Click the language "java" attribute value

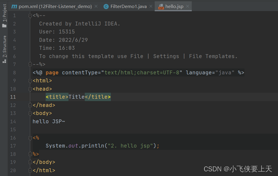[x=224, y=72]
